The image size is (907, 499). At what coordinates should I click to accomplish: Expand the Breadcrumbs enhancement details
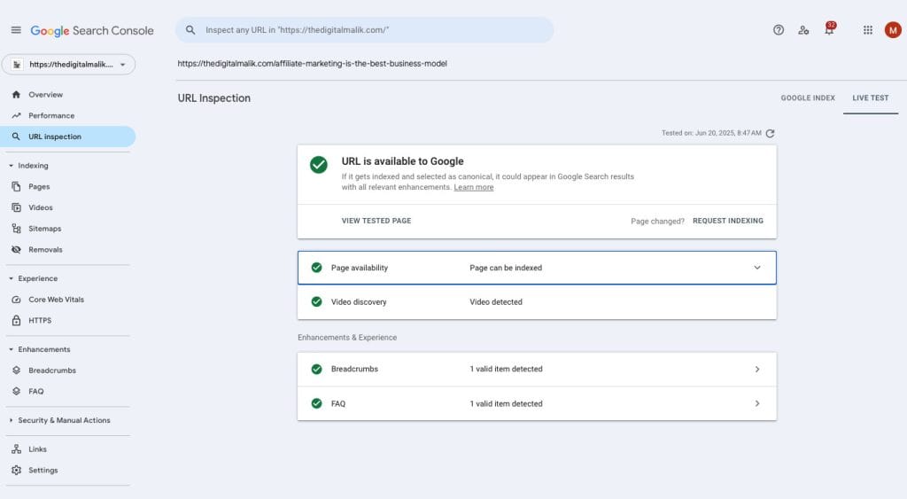click(756, 369)
